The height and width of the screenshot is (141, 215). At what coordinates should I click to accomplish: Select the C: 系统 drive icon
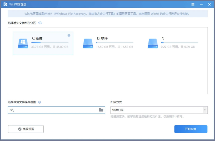[x=23, y=43]
